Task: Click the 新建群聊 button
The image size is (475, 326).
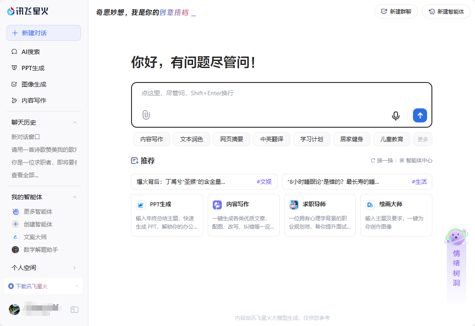Action: (x=396, y=11)
